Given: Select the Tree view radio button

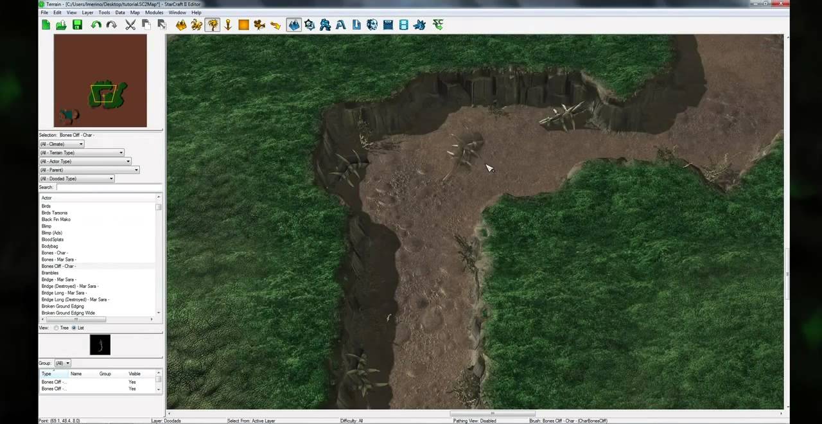Looking at the screenshot, I should click(57, 328).
